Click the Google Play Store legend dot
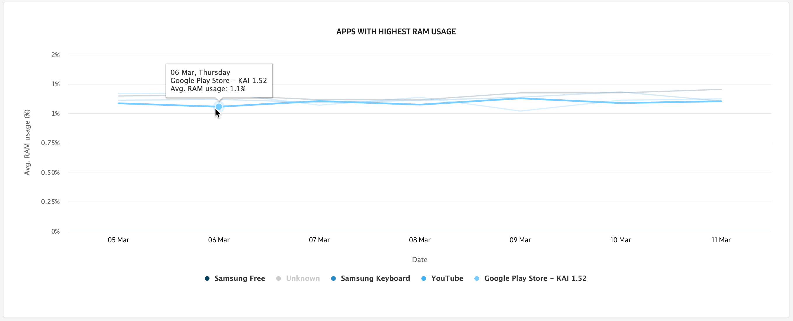This screenshot has width=793, height=321. point(477,278)
